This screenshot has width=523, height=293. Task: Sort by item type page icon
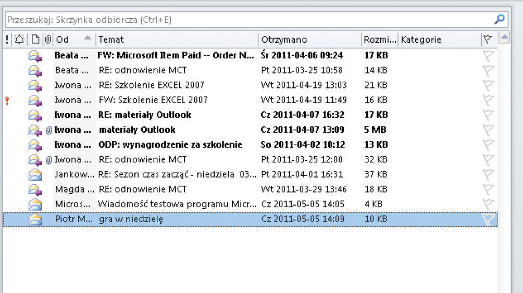pyautogui.click(x=35, y=40)
